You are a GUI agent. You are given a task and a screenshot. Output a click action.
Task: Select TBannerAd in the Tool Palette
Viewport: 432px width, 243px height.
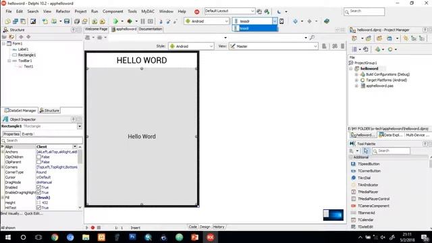(x=366, y=213)
